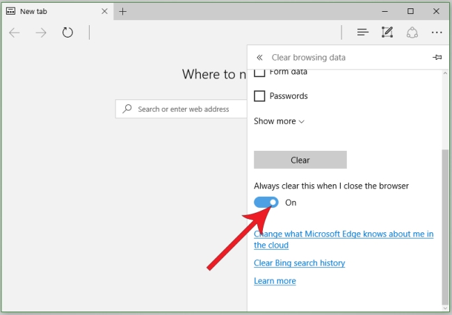Screen dimensions: 452x315
Task: Open a new tab with the plus button
Action: click(x=123, y=12)
